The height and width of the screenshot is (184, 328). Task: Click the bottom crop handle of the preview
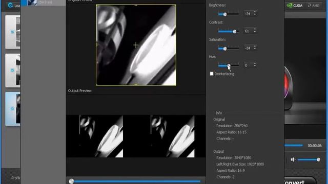coord(136,85)
